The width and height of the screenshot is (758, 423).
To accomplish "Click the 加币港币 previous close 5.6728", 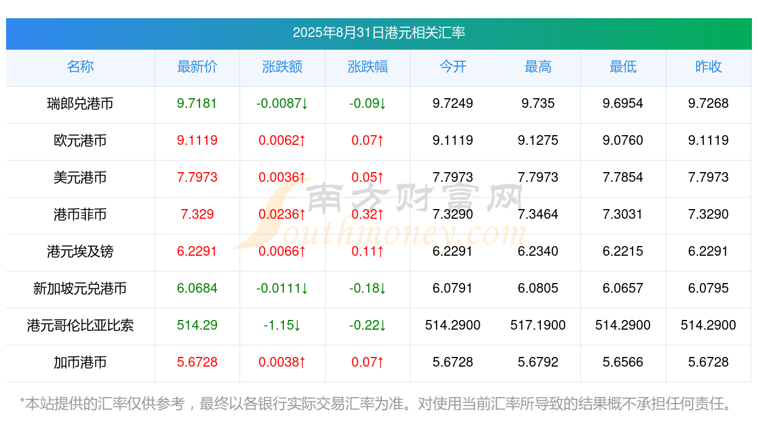I will [x=708, y=362].
